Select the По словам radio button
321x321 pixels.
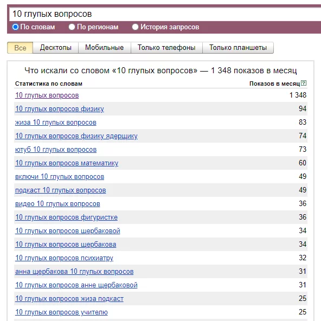pyautogui.click(x=15, y=27)
